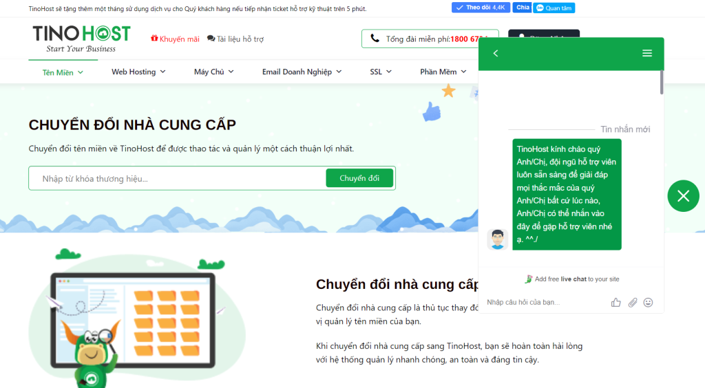Click the CHUYỂN ĐỔI NHÀ CUNG CẤP heading
The width and height of the screenshot is (705, 388).
132,125
